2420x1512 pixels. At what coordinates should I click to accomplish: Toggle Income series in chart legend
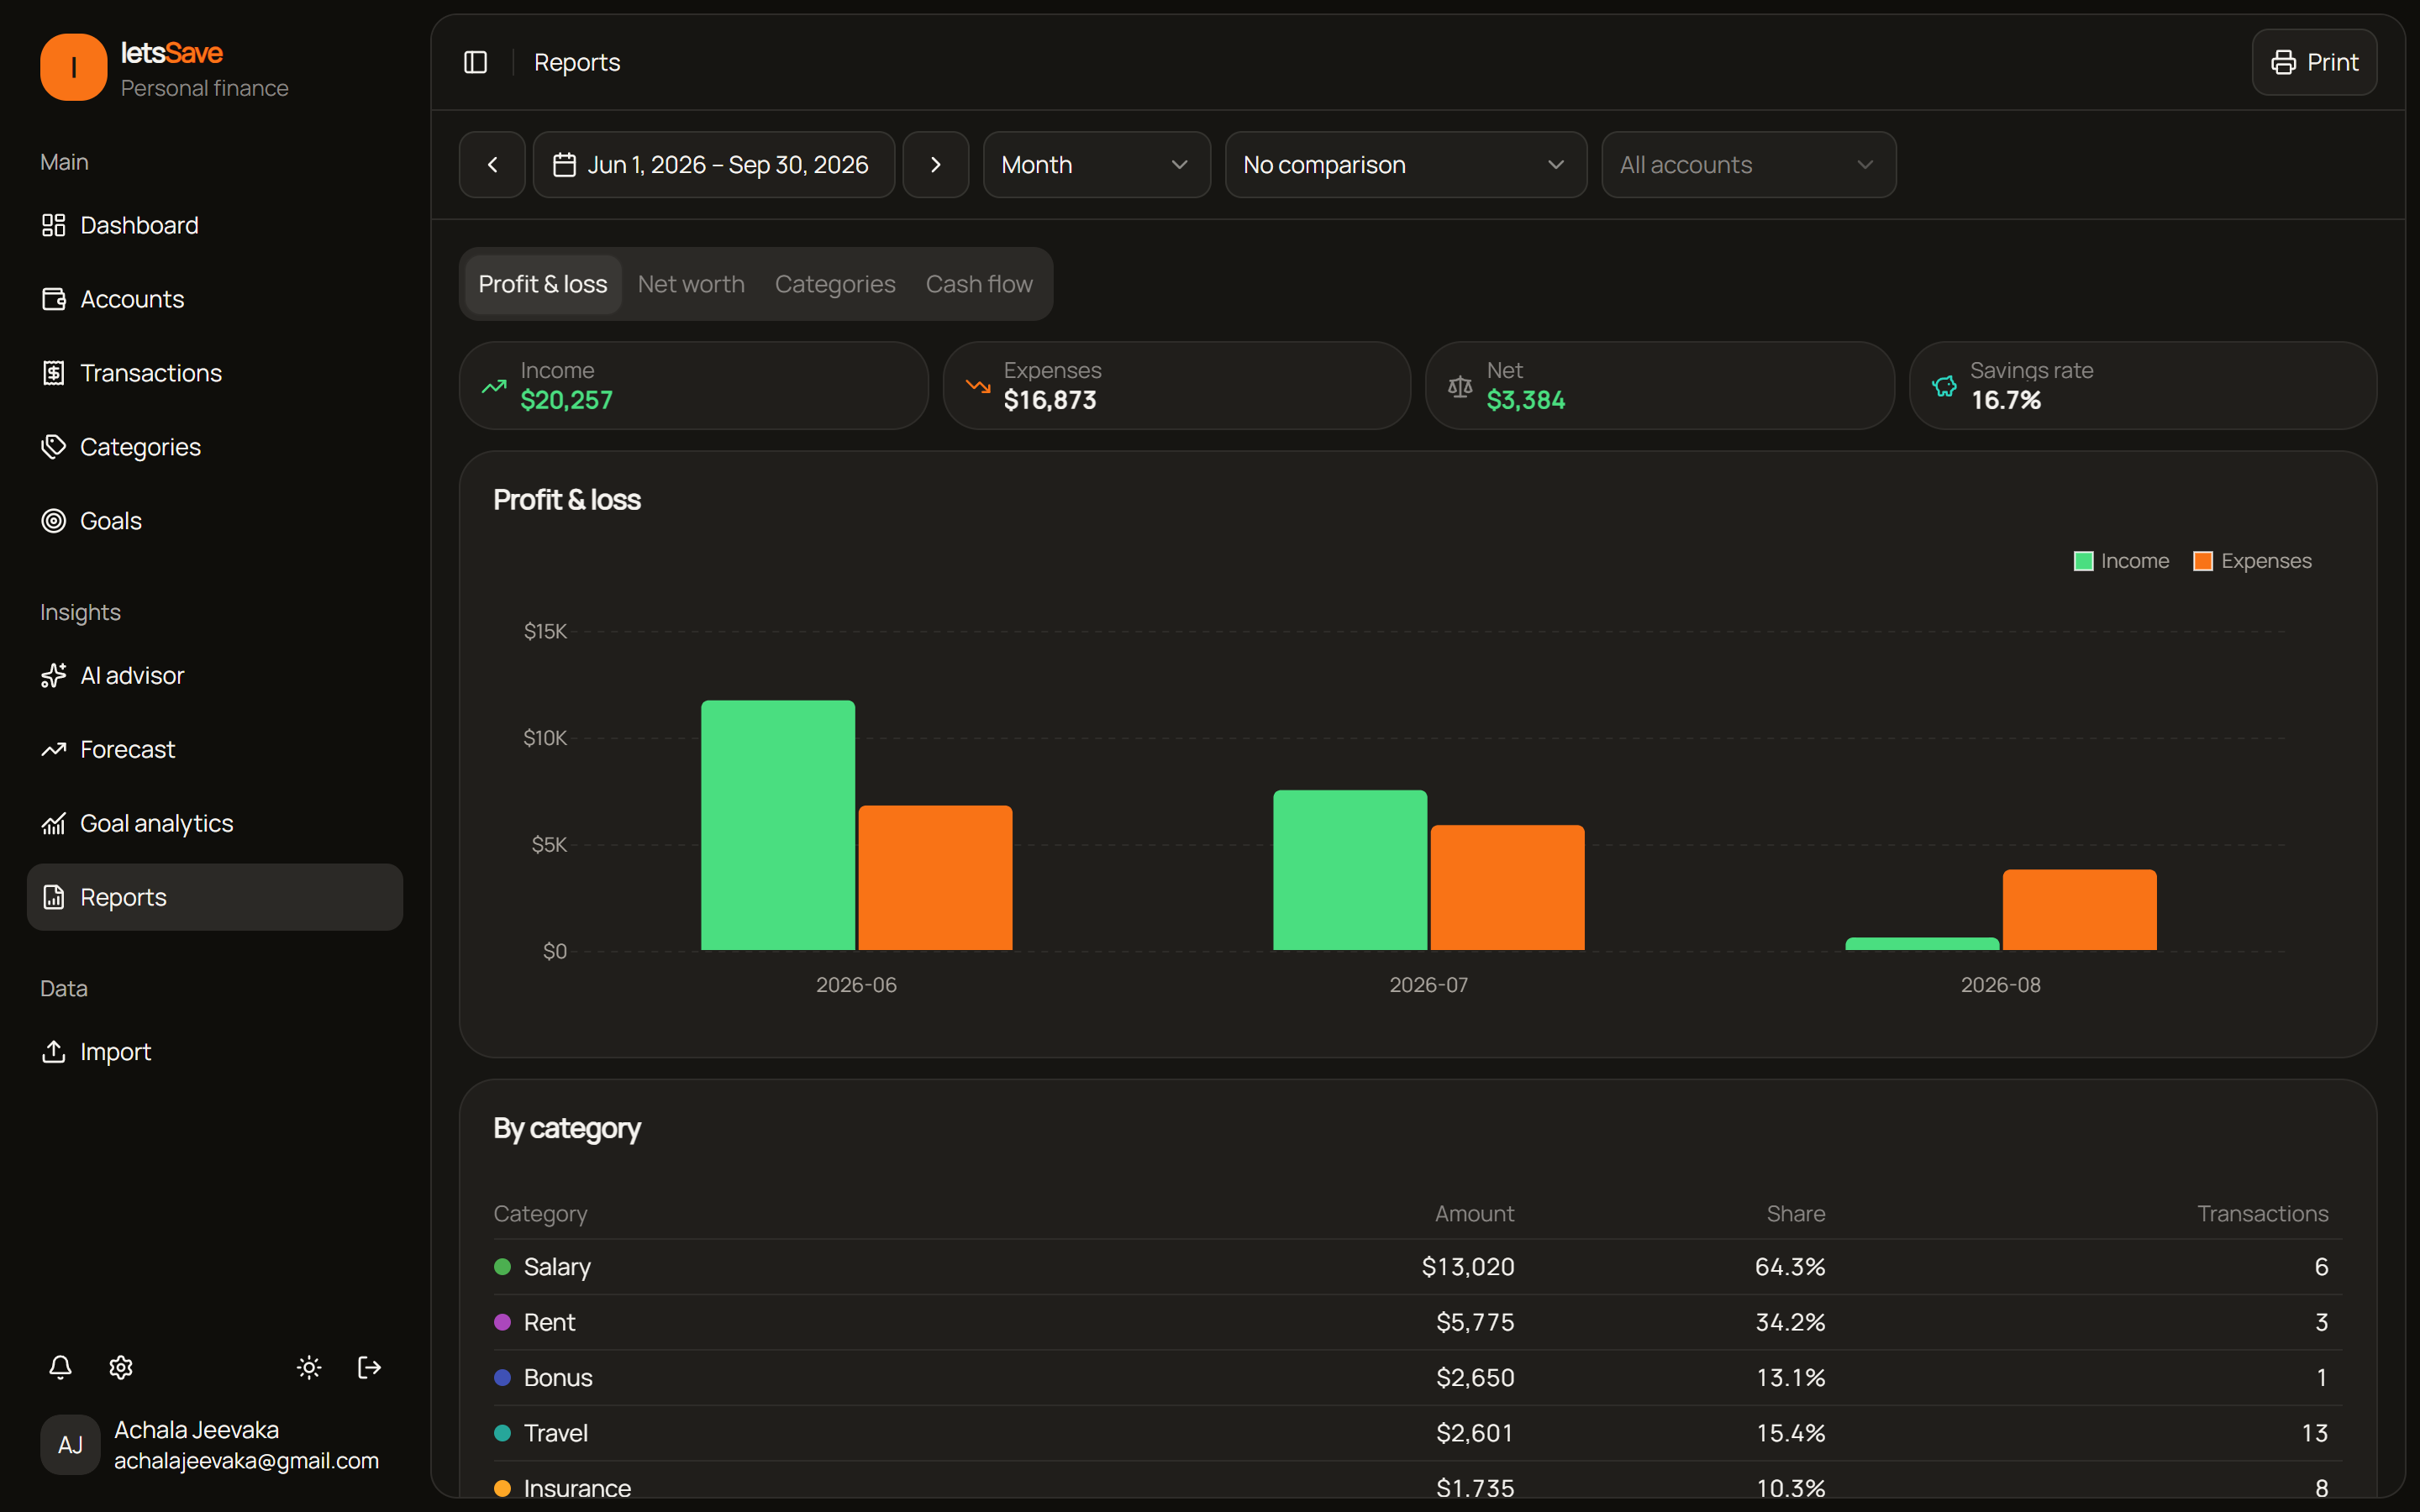click(2121, 561)
